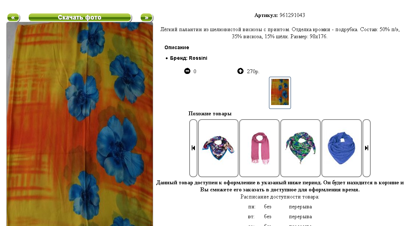Slide similar products carousel to the right
This screenshot has height=226, width=404.
[x=366, y=148]
